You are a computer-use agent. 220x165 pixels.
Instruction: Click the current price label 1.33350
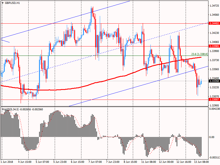(x=214, y=81)
